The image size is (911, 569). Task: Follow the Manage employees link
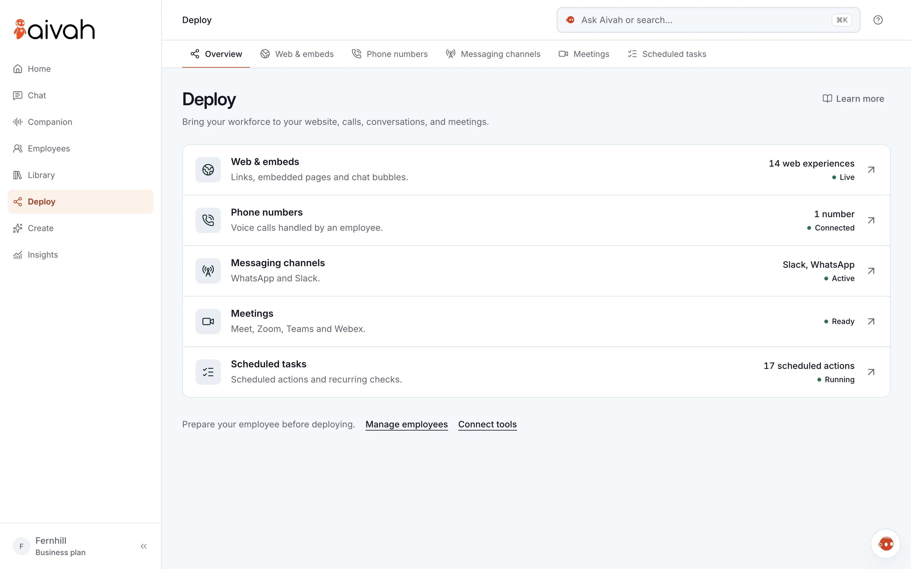[x=406, y=425]
